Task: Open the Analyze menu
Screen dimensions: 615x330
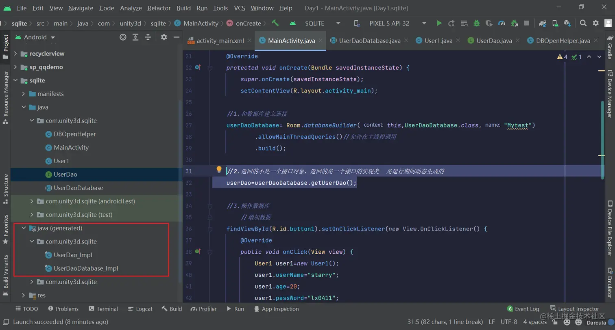Action: (131, 8)
